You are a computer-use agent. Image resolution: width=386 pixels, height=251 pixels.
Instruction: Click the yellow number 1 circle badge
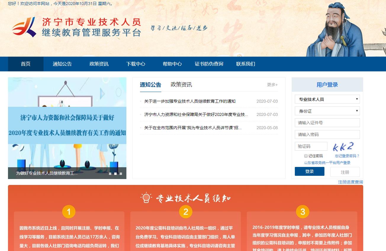pyautogui.click(x=69, y=212)
